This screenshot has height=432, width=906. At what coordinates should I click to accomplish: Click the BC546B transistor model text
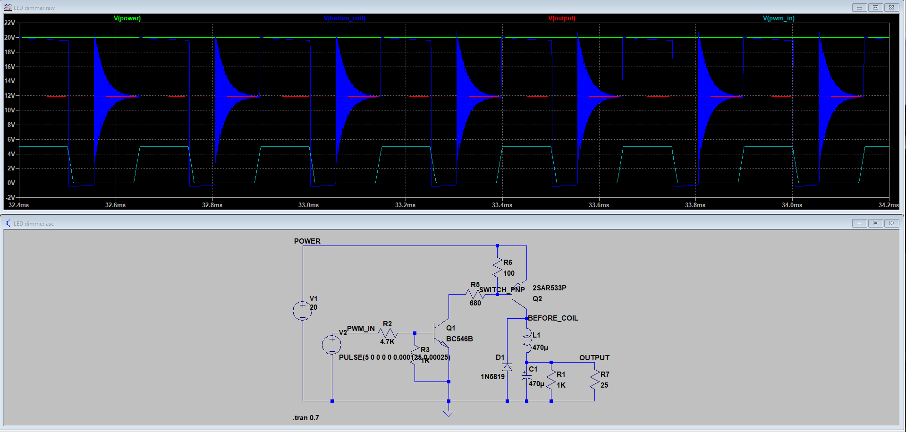[459, 339]
